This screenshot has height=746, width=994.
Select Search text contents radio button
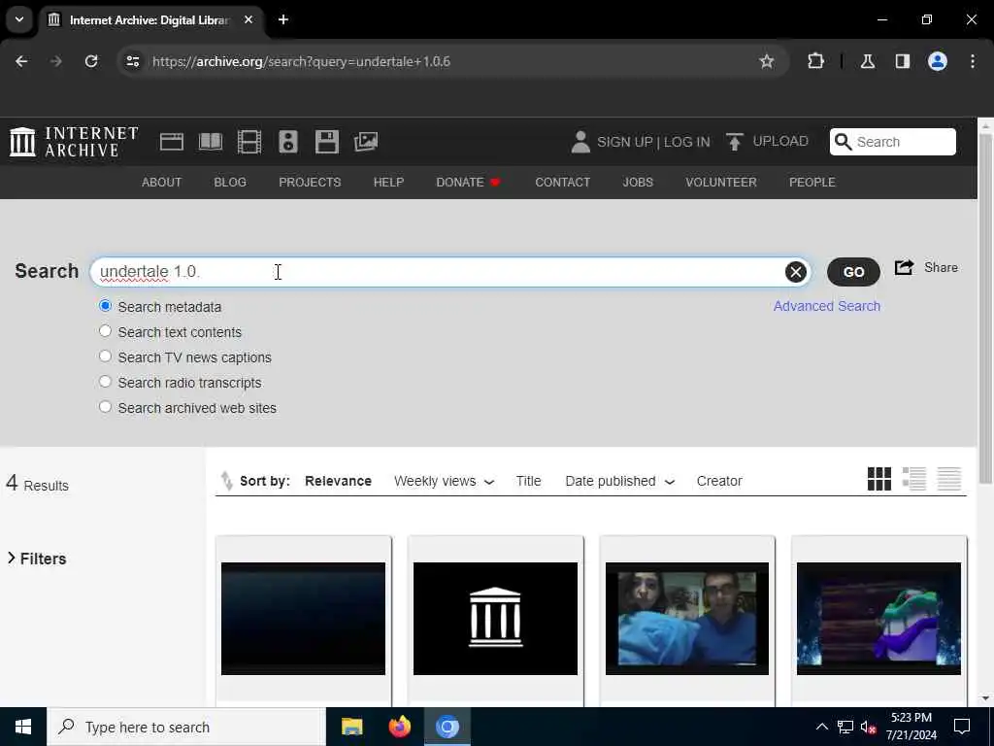[105, 331]
